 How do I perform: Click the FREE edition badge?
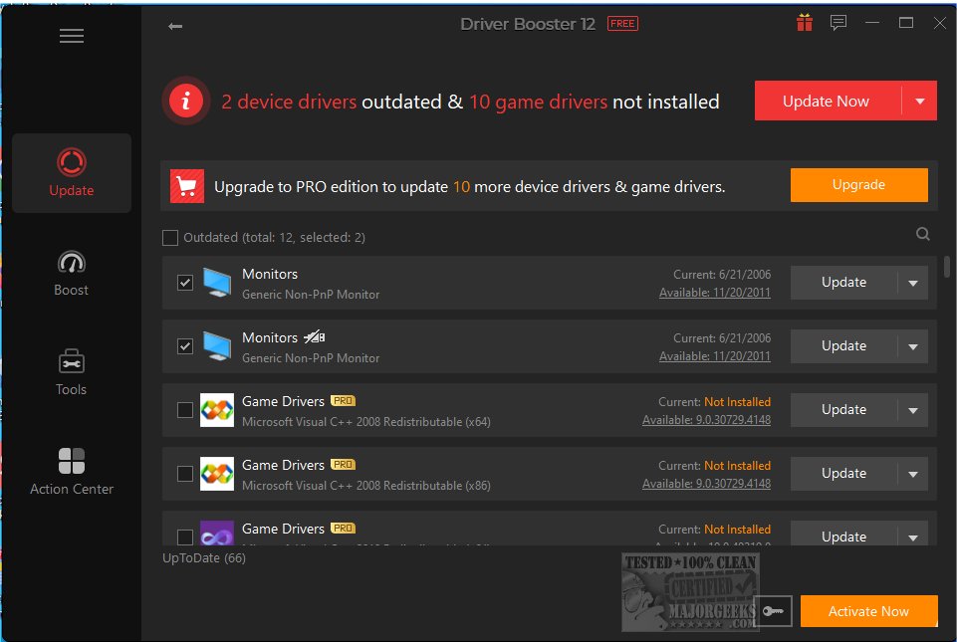pos(622,24)
